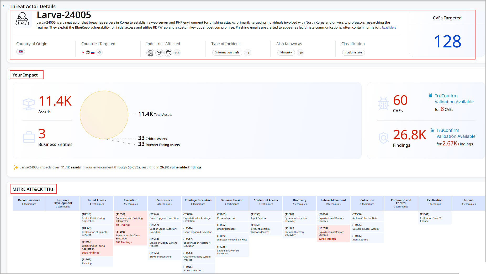Viewport: 486px width, 274px height.
Task: Click the government building Industries Affected icon
Action: [x=150, y=53]
